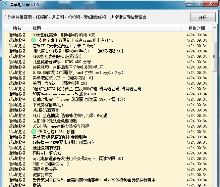Screen dimensions: 220x187
Task: Select row 3元小毛，app注册安装操作可得
Action: coord(107,126)
